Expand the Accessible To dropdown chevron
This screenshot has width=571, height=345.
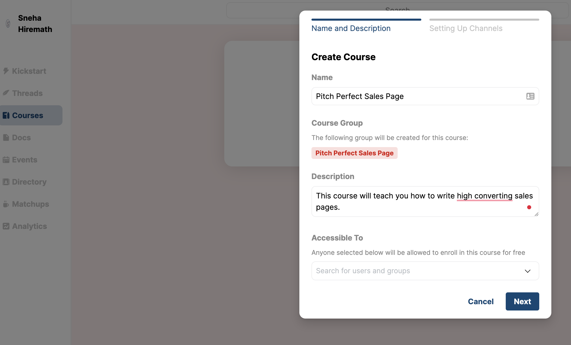pos(527,271)
